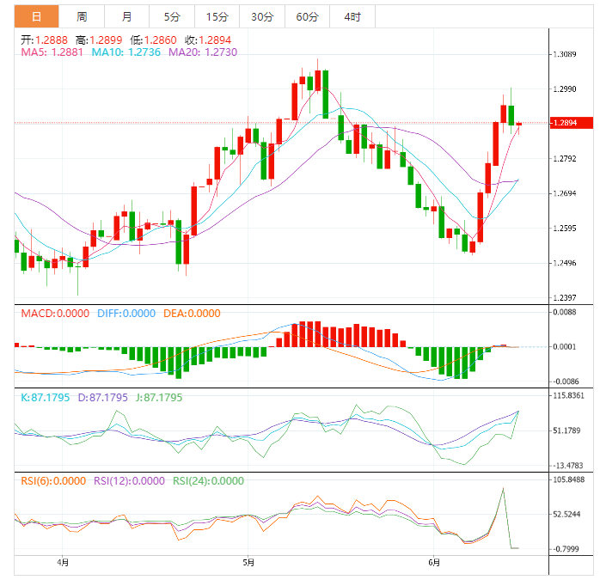Click the DIFF:0.0000 indicator label
Viewport: 600px width, 586px height.
click(x=126, y=314)
